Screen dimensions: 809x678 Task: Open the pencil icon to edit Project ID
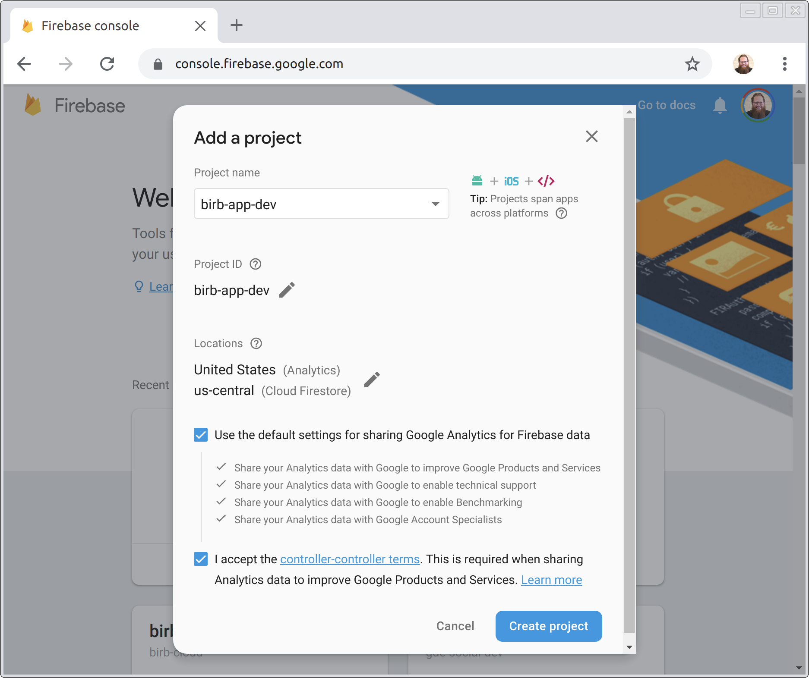(x=287, y=289)
